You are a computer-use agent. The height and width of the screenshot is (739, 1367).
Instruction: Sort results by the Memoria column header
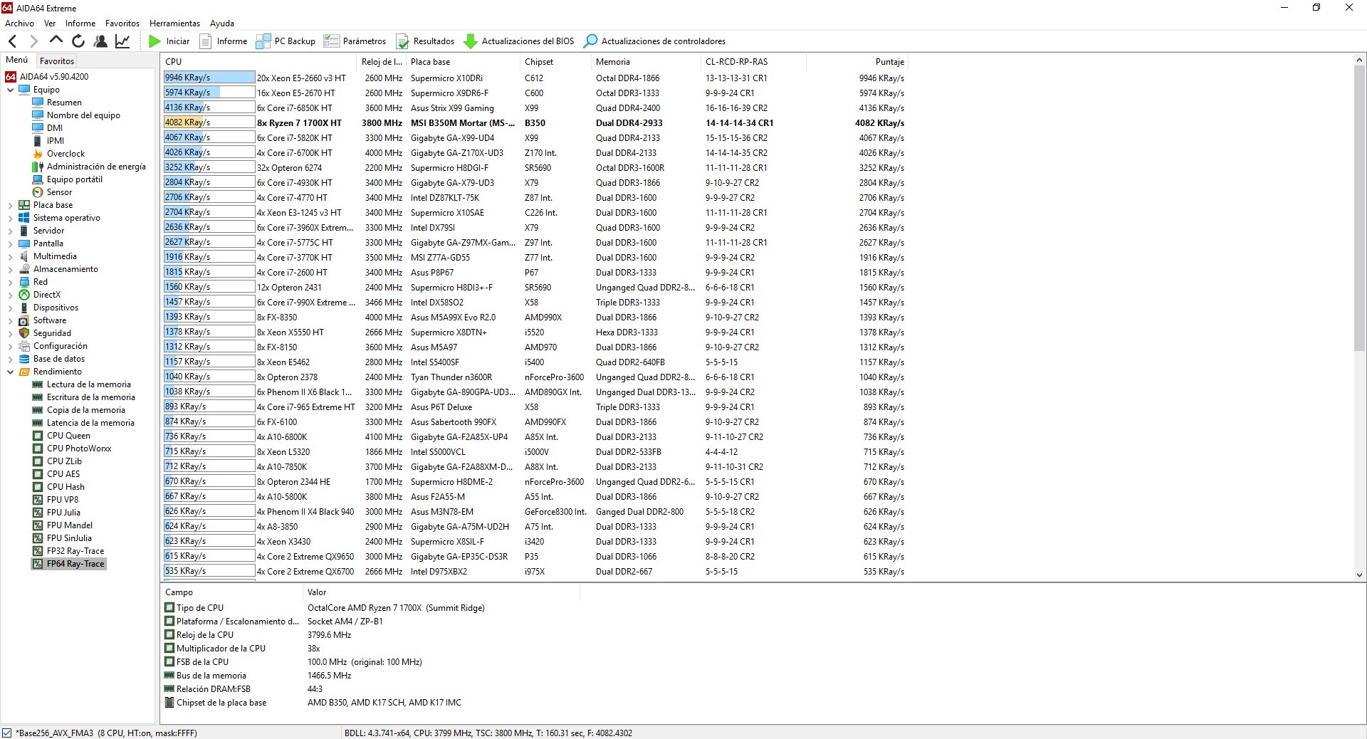[646, 62]
